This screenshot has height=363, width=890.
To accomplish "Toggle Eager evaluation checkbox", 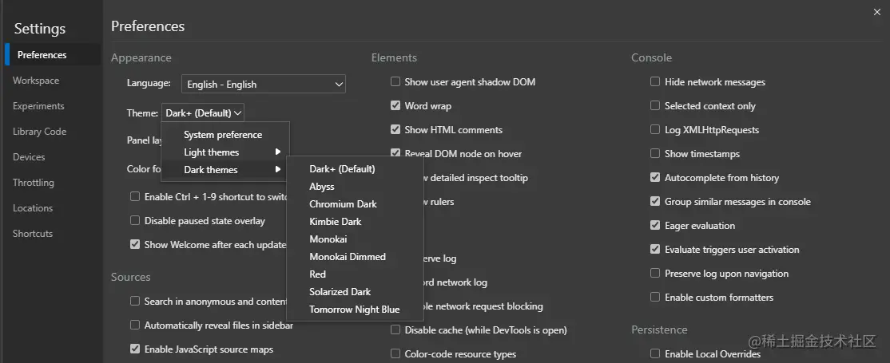I will 656,226.
